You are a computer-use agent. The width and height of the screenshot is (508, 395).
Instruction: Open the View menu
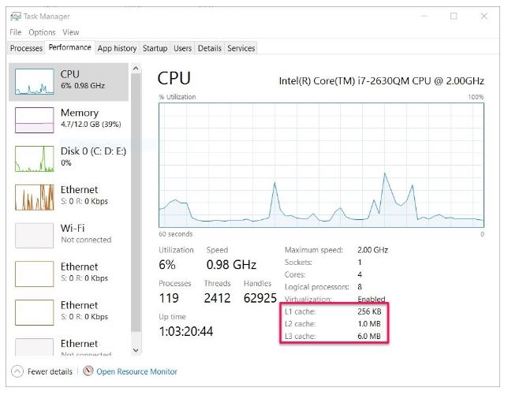point(71,32)
